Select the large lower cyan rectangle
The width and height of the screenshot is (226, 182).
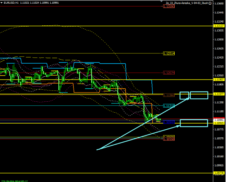[194, 123]
